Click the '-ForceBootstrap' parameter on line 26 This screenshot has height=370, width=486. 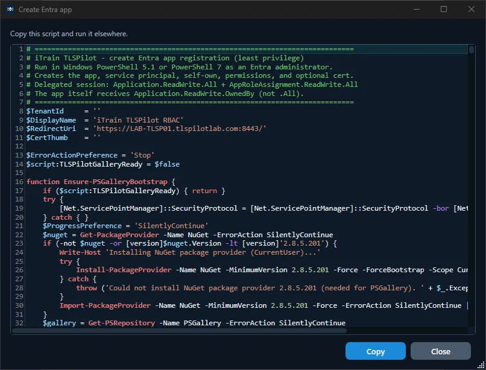393,270
